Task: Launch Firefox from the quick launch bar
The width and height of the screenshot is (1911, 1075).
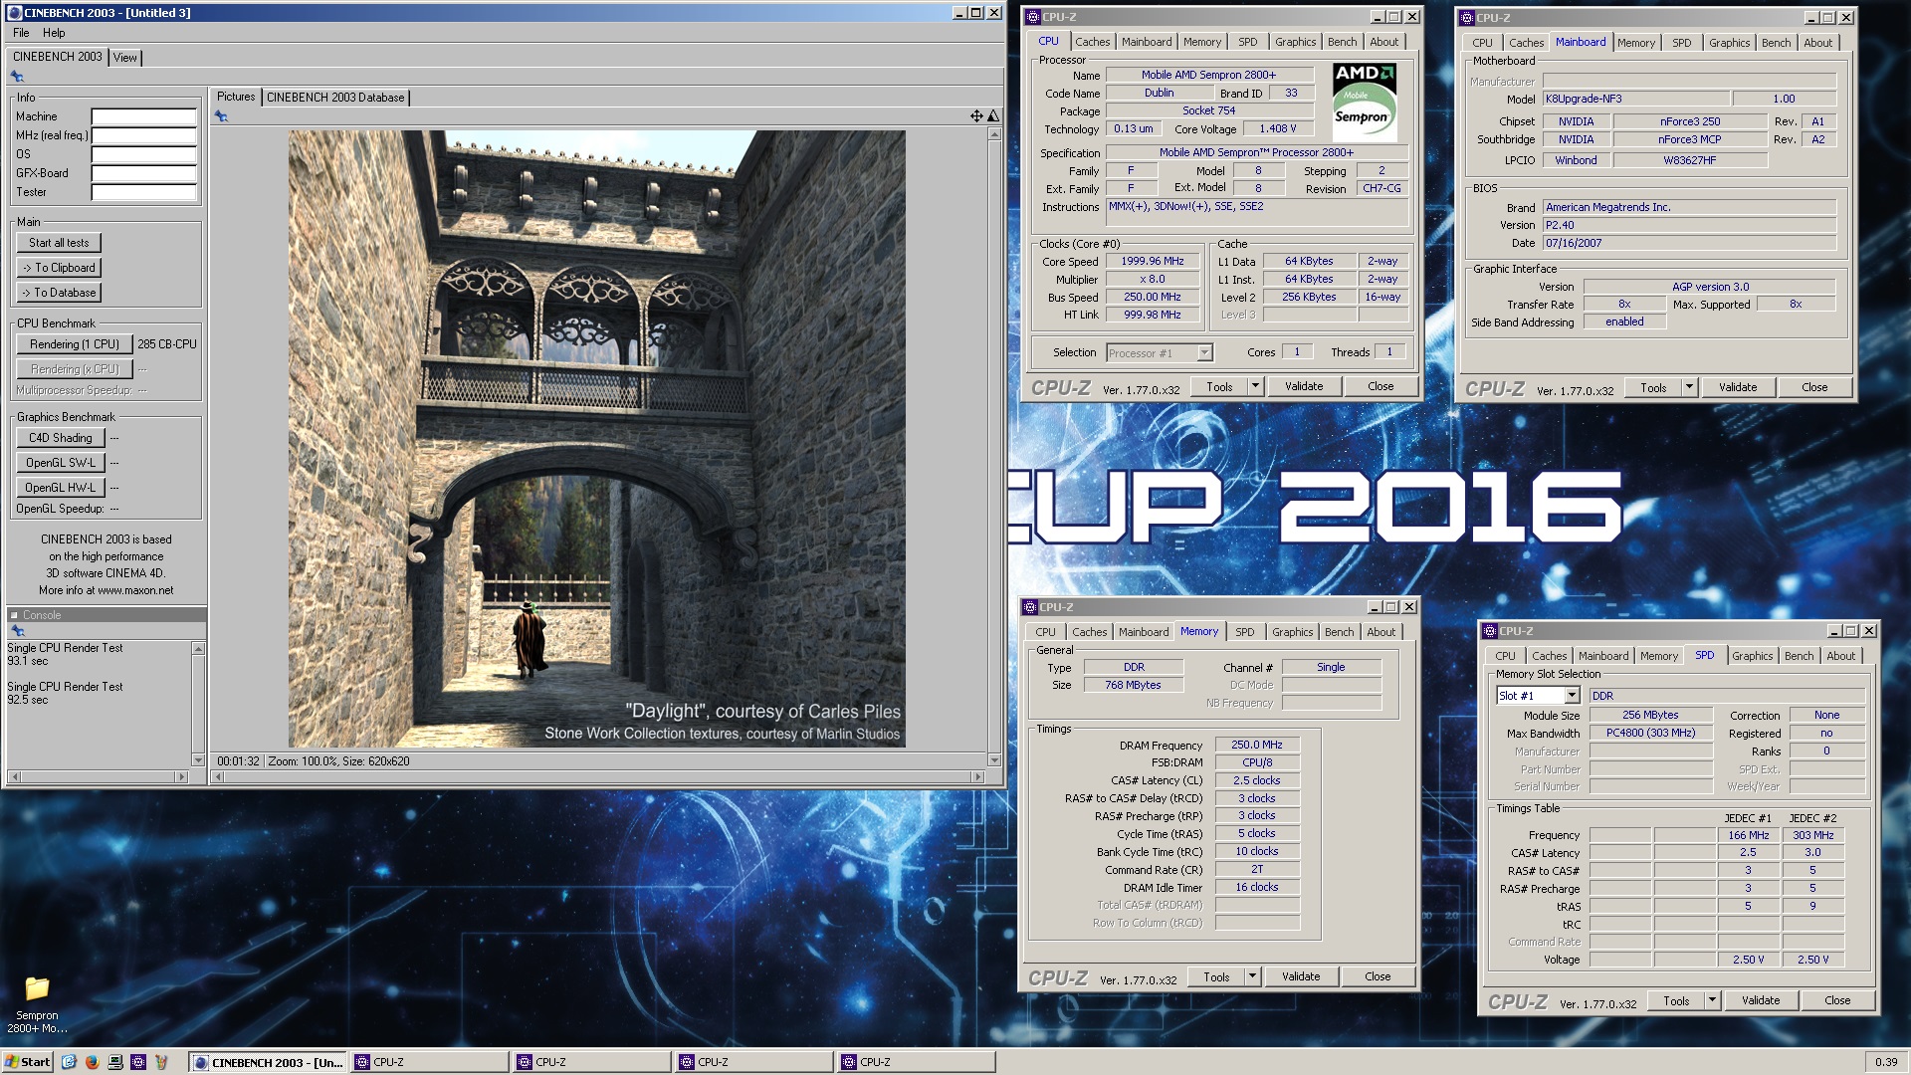Action: tap(92, 1062)
